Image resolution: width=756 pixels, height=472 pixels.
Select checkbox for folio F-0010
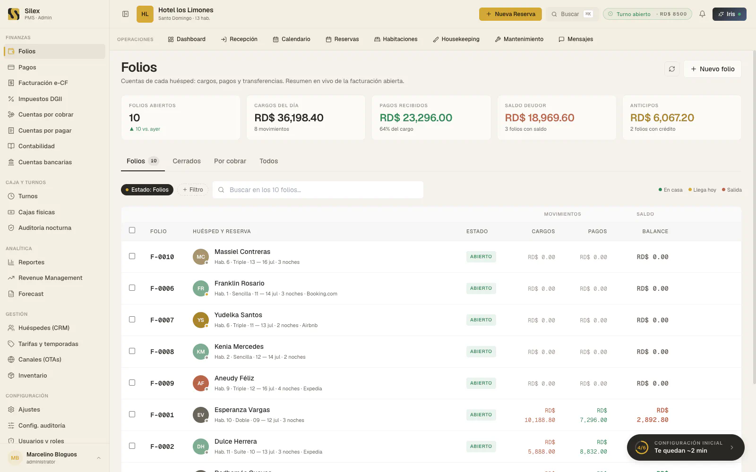(x=132, y=256)
